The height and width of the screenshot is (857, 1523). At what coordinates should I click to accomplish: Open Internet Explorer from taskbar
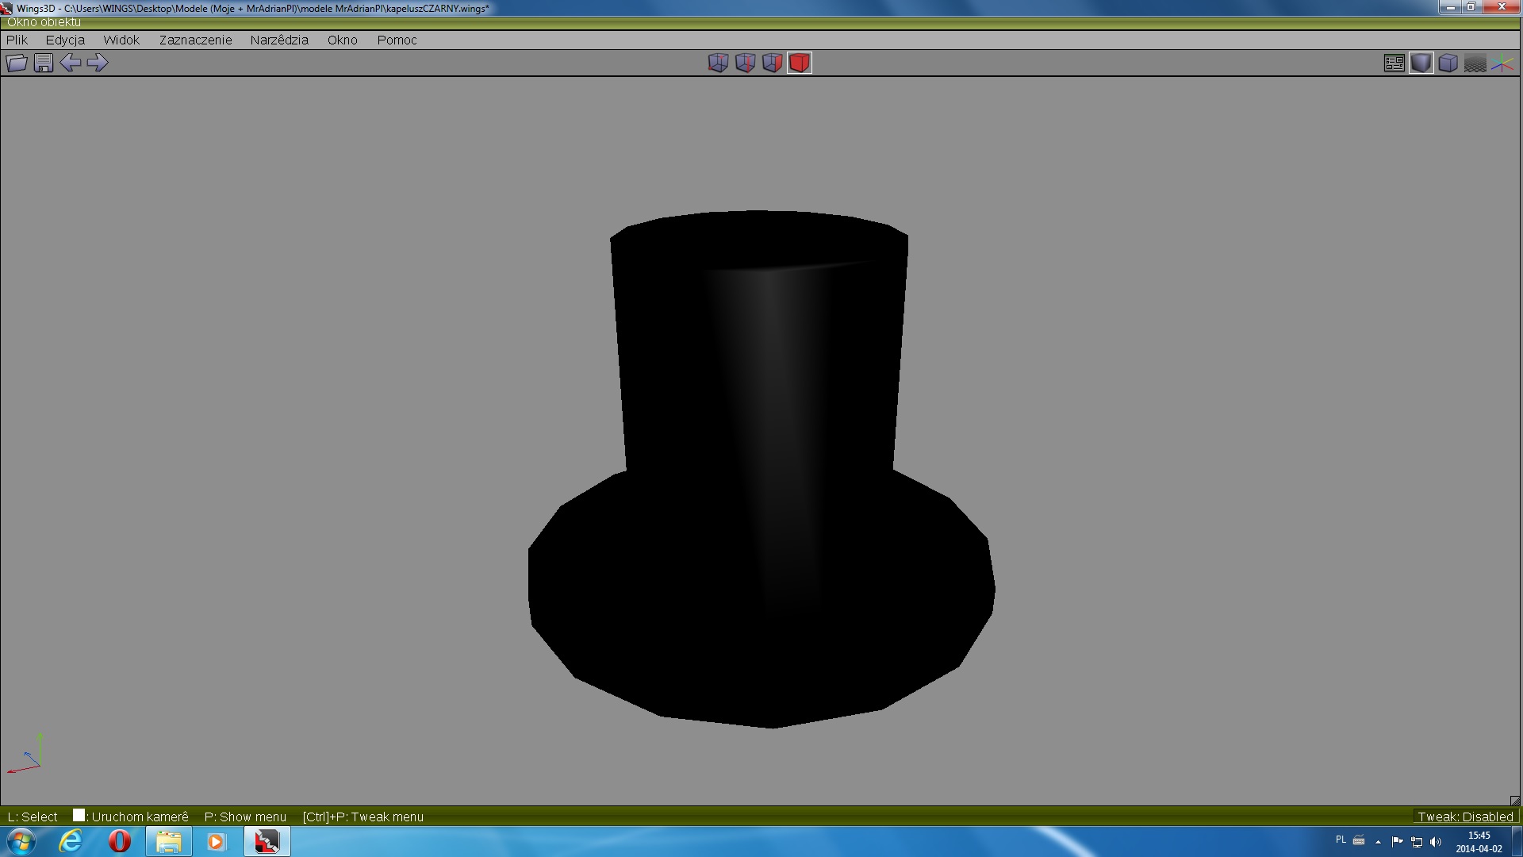tap(71, 841)
